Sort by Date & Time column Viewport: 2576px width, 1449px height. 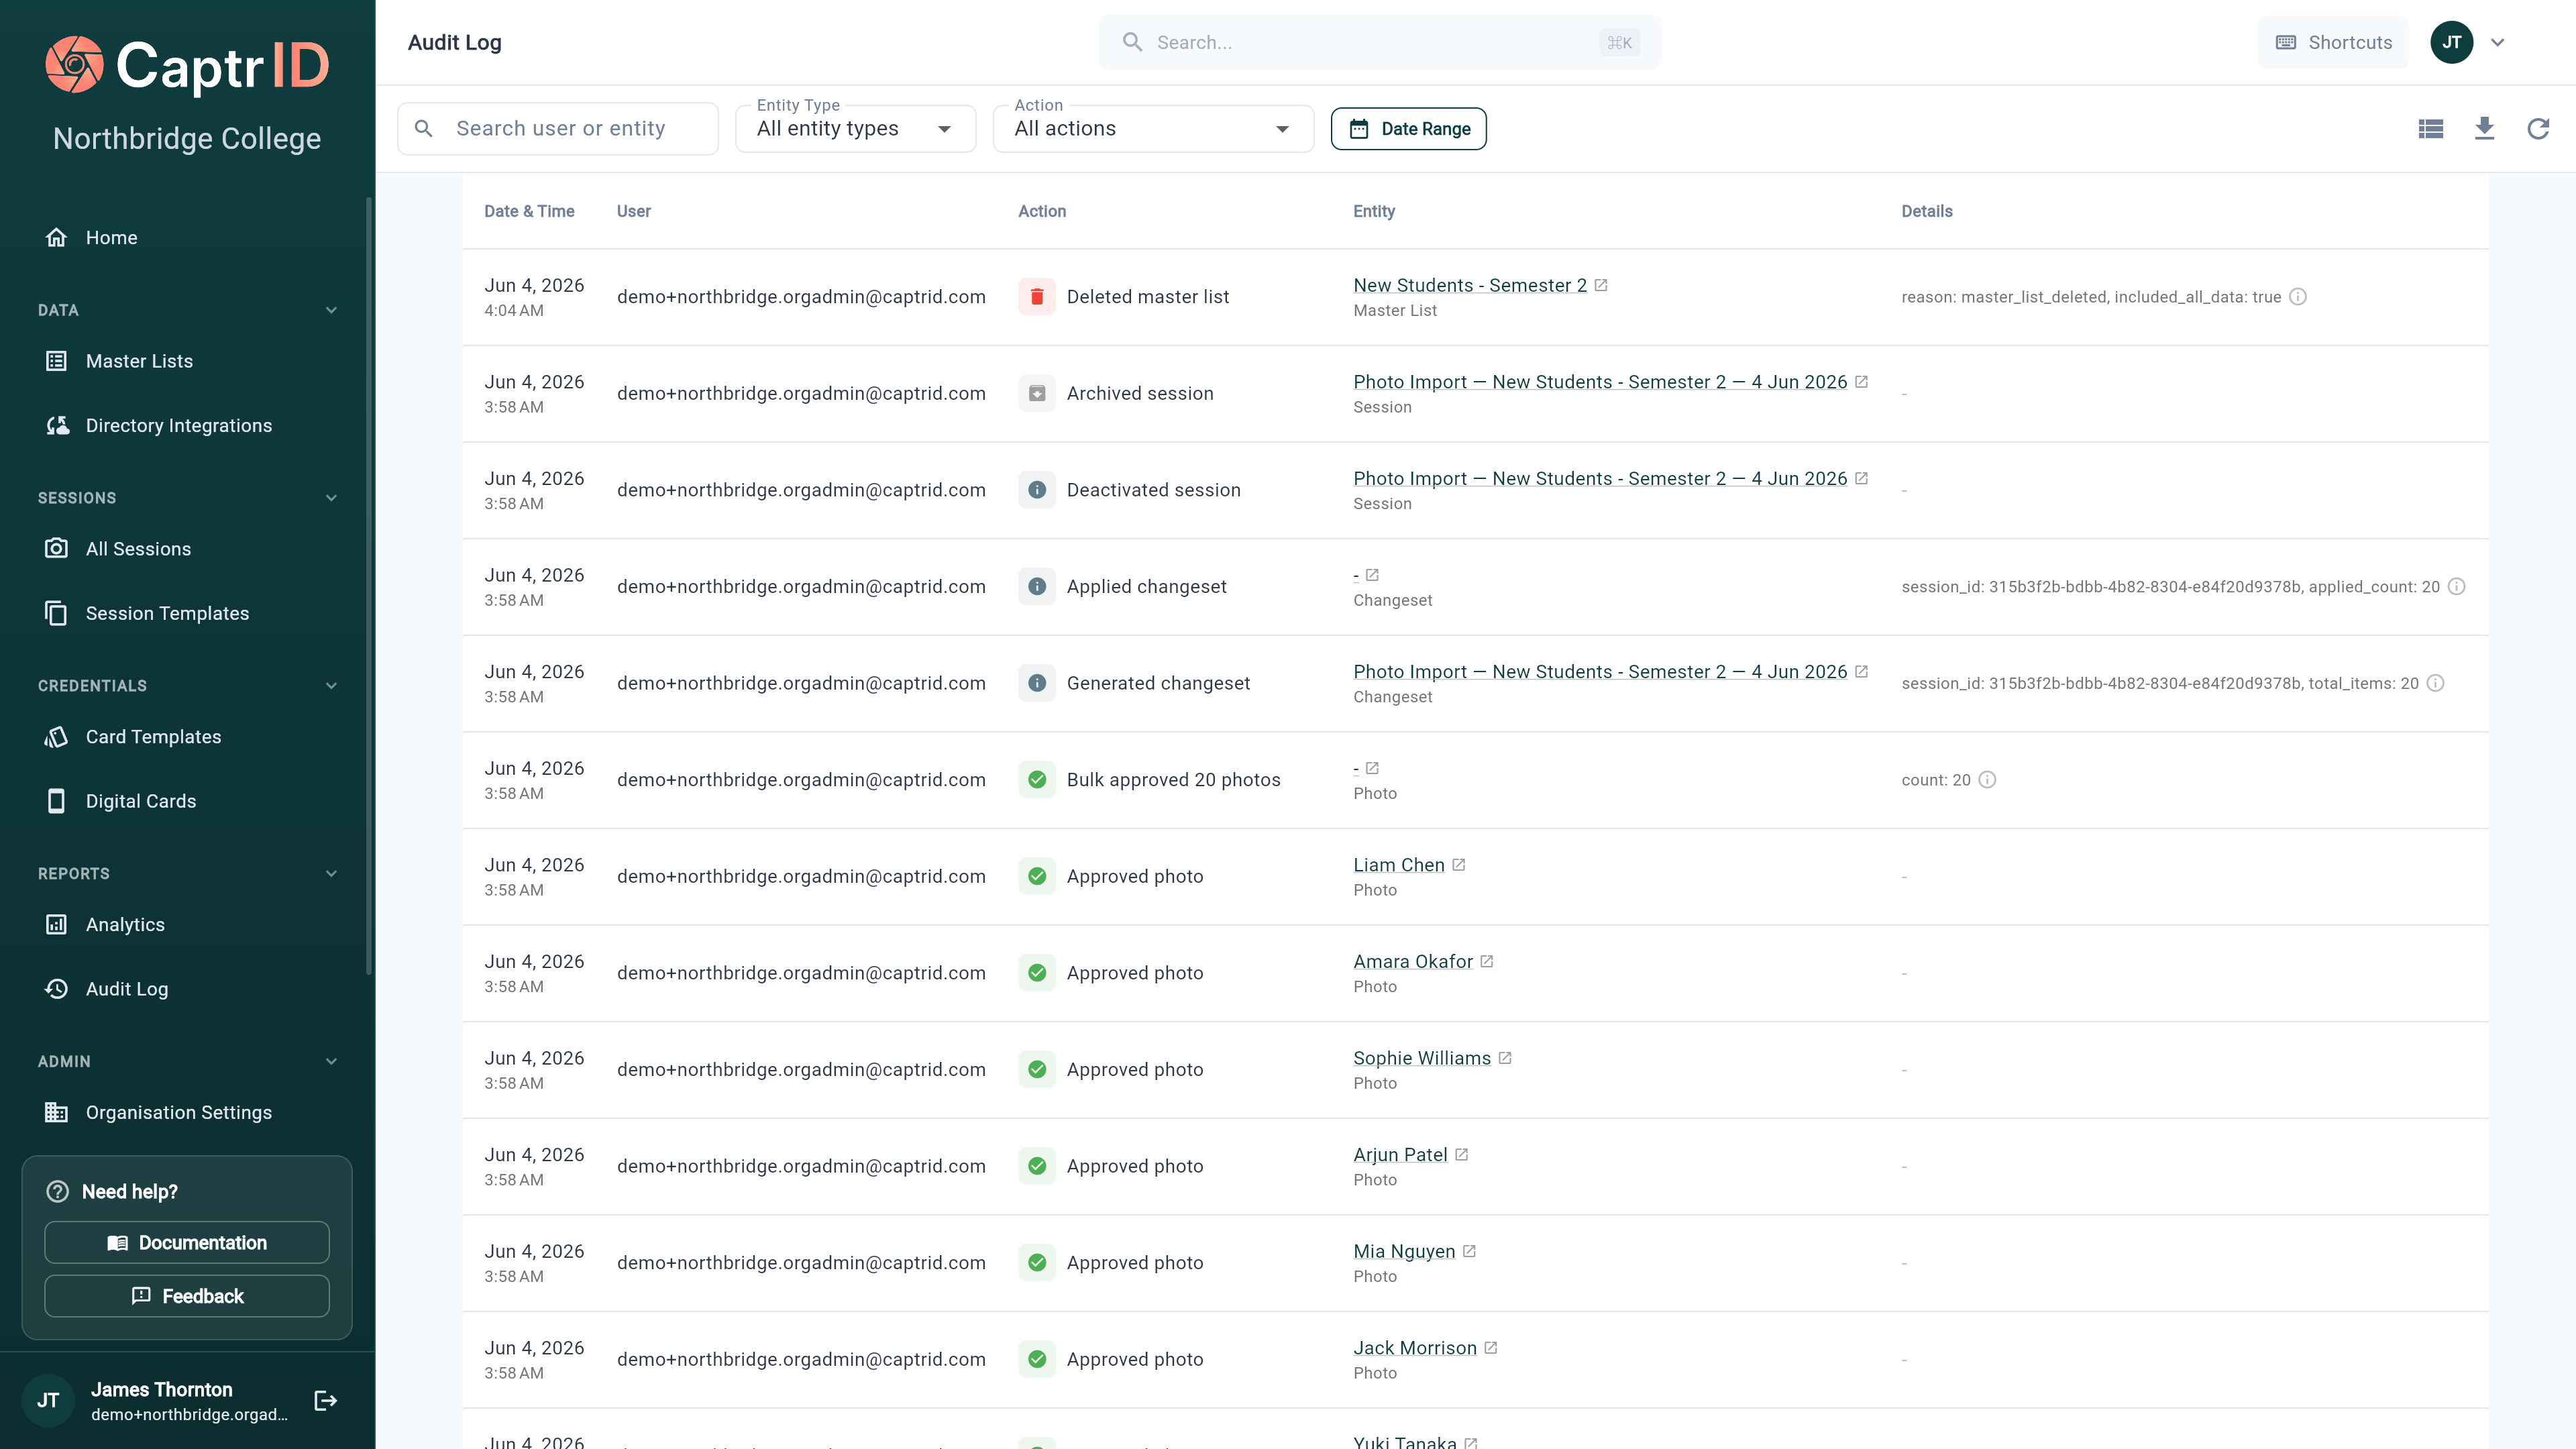tap(529, 211)
